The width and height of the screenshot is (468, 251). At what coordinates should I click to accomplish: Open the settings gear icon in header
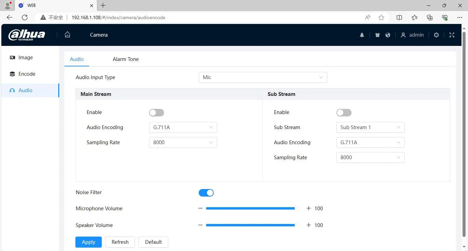pos(436,35)
